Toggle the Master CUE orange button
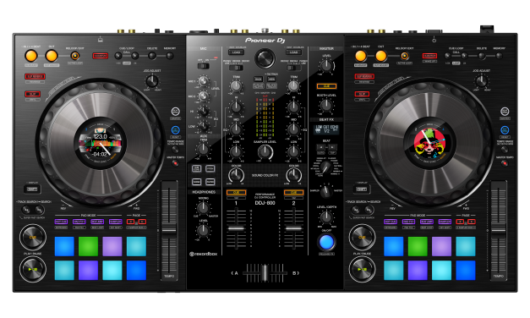Viewport: 530px width, 318px height. (326, 86)
